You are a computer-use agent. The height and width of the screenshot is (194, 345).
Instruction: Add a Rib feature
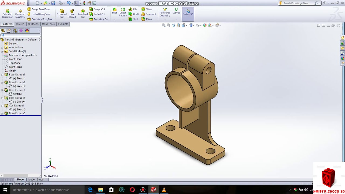pos(133,9)
